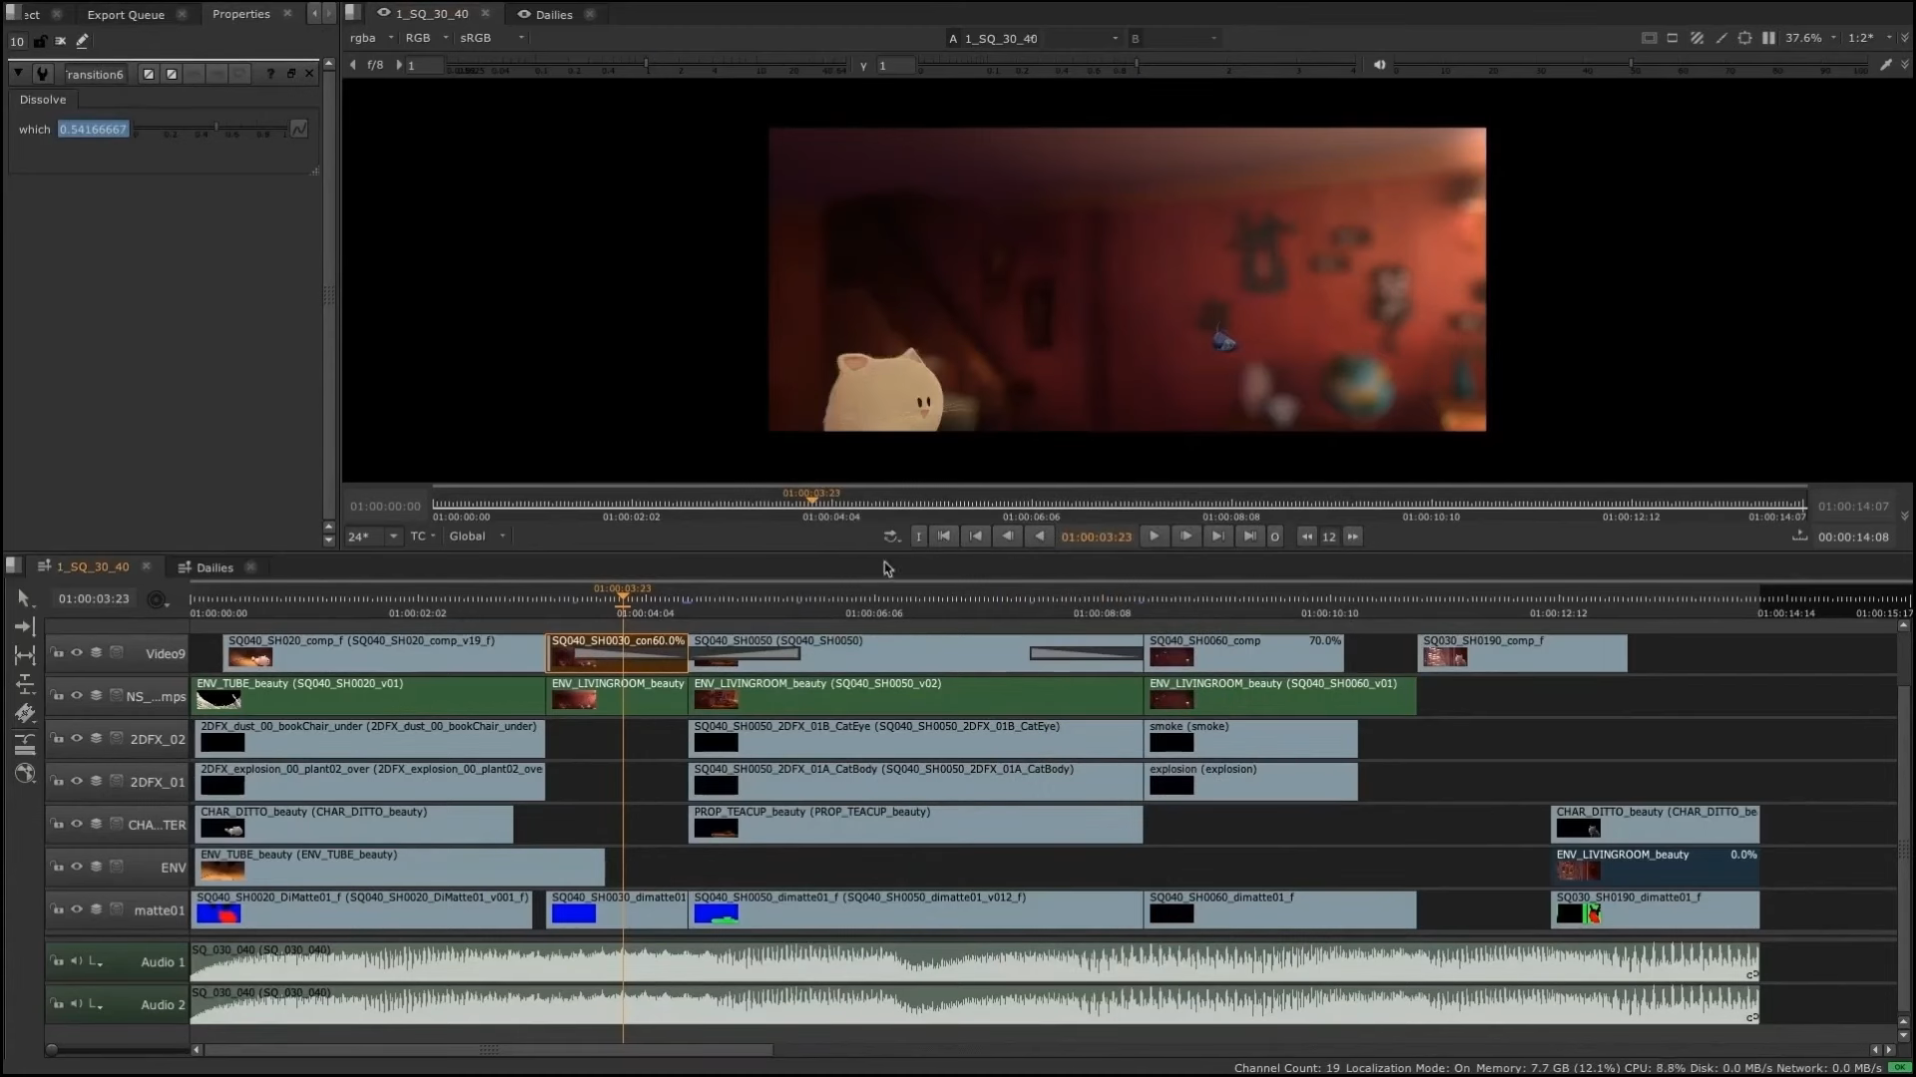1916x1077 pixels.
Task: Switch to the Dailies viewer tab
Action: 554,15
